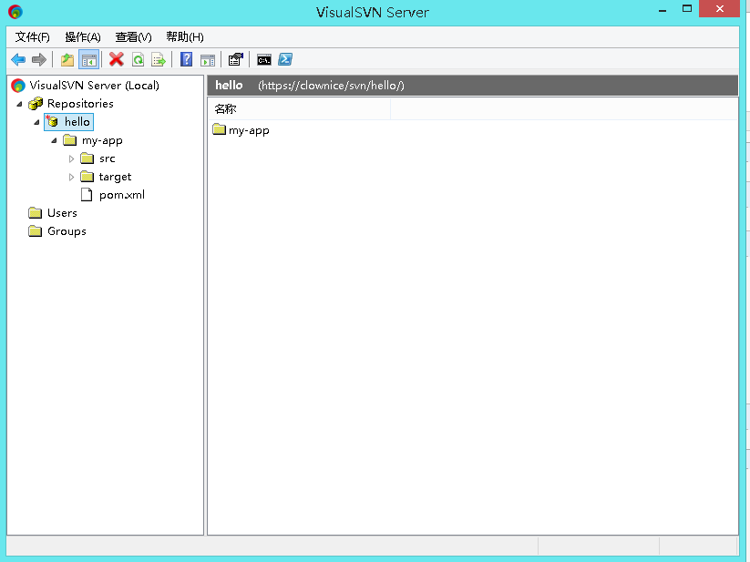
Task: Launch PowerShell from the toolbar
Action: click(x=285, y=59)
